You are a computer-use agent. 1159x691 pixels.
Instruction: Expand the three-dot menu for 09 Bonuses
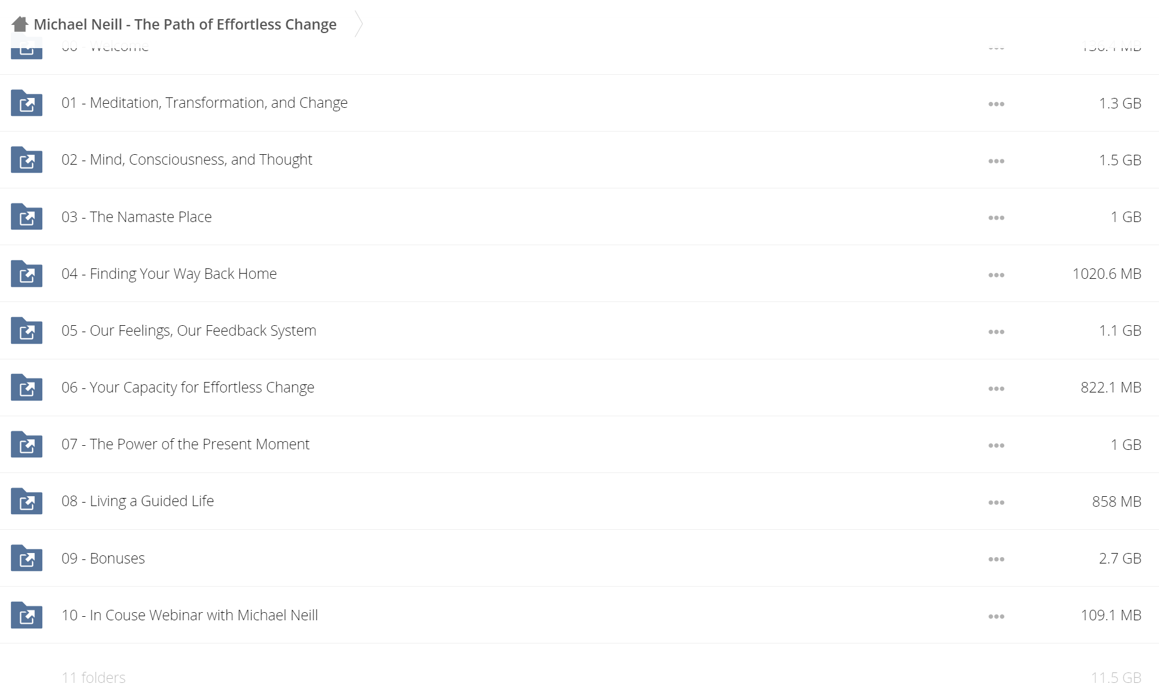(x=996, y=559)
